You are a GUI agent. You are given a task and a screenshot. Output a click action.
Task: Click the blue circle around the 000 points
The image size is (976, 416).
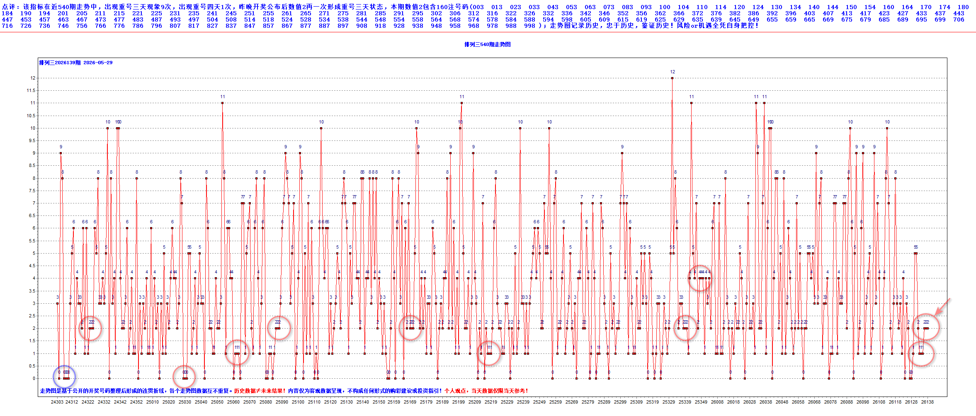pyautogui.click(x=64, y=377)
